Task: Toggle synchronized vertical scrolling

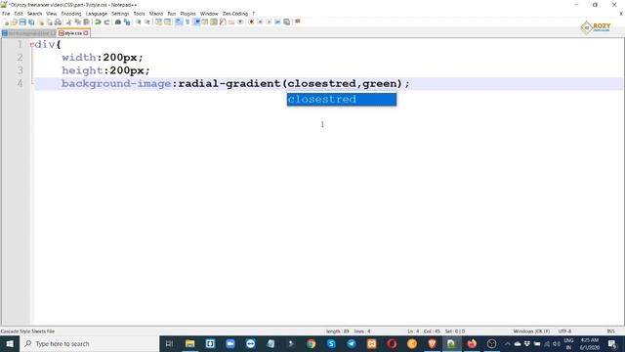Action: 158,22
